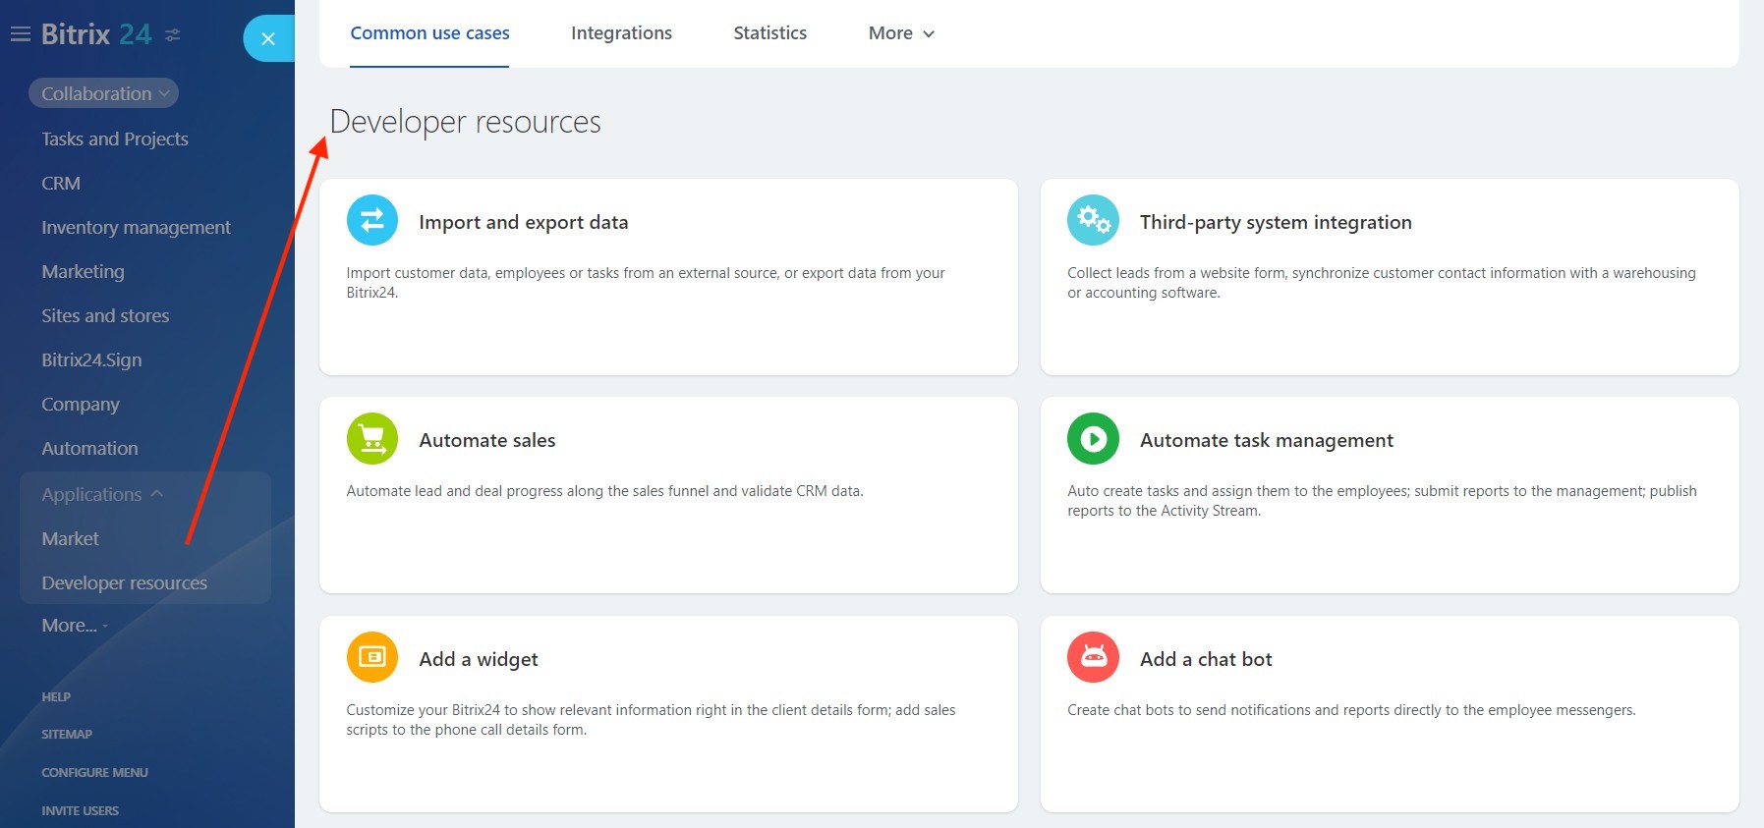Open Inventory management in sidebar
Image resolution: width=1764 pixels, height=828 pixels.
(136, 227)
